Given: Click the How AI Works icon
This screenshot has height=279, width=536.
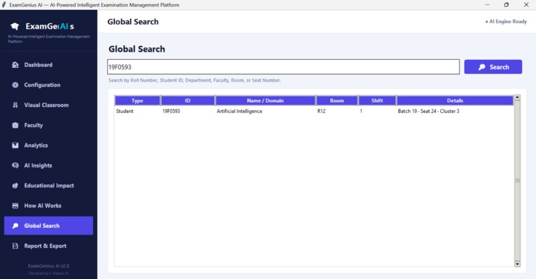Looking at the screenshot, I should (x=15, y=205).
